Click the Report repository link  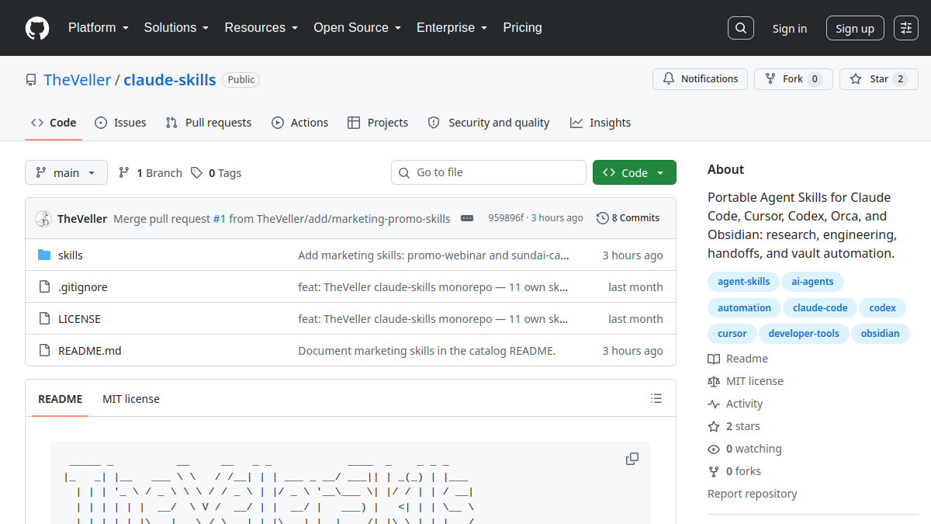pyautogui.click(x=753, y=494)
